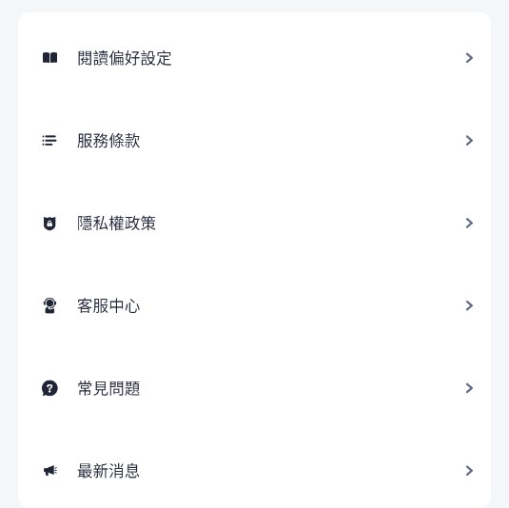
Task: Click the chevron arrow on 隱私權政策 row
Action: click(469, 223)
